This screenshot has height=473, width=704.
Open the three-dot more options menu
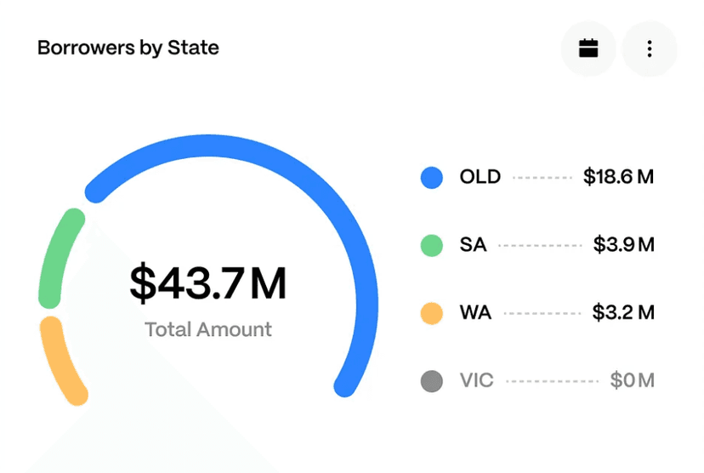coord(650,48)
